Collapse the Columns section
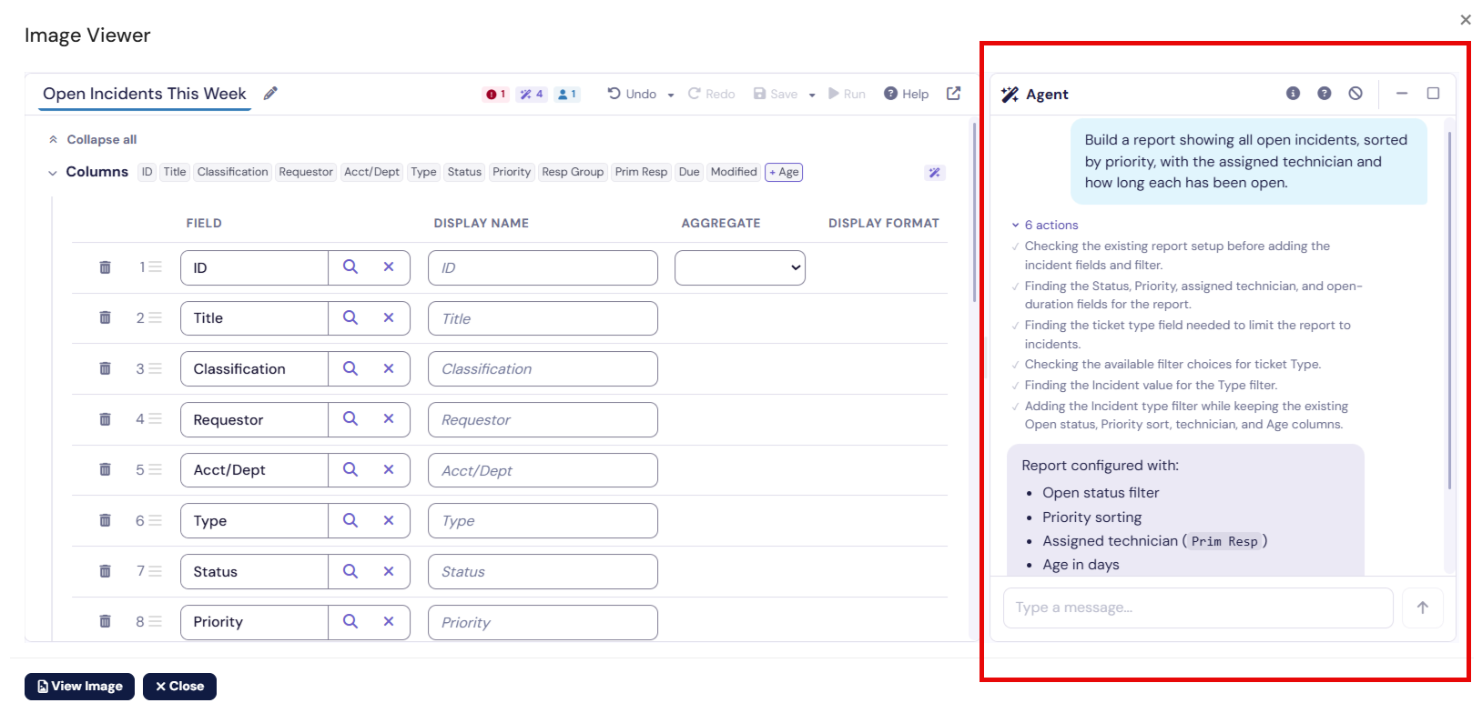Screen dimensions: 1482x713 pyautogui.click(x=53, y=173)
